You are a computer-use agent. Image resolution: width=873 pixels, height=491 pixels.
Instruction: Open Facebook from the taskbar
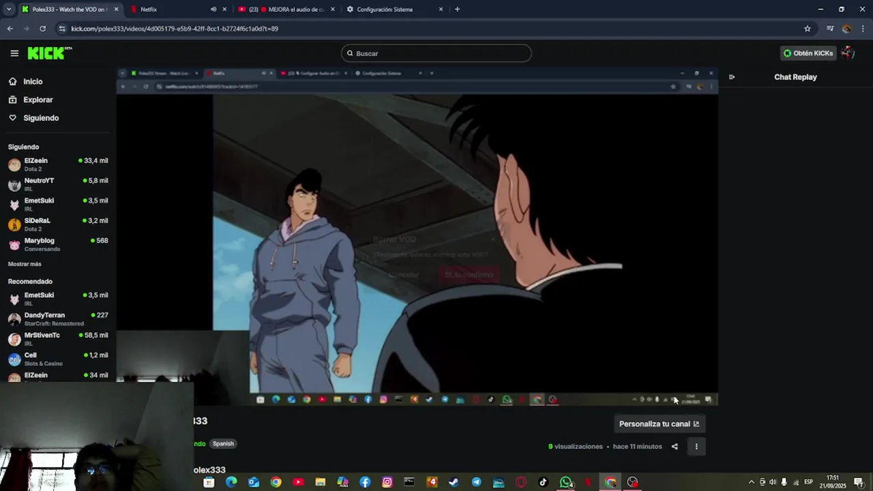coord(365,482)
